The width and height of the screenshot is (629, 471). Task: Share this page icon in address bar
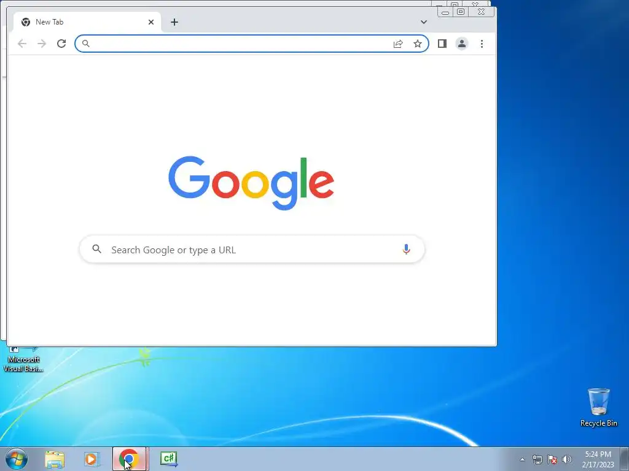point(398,44)
